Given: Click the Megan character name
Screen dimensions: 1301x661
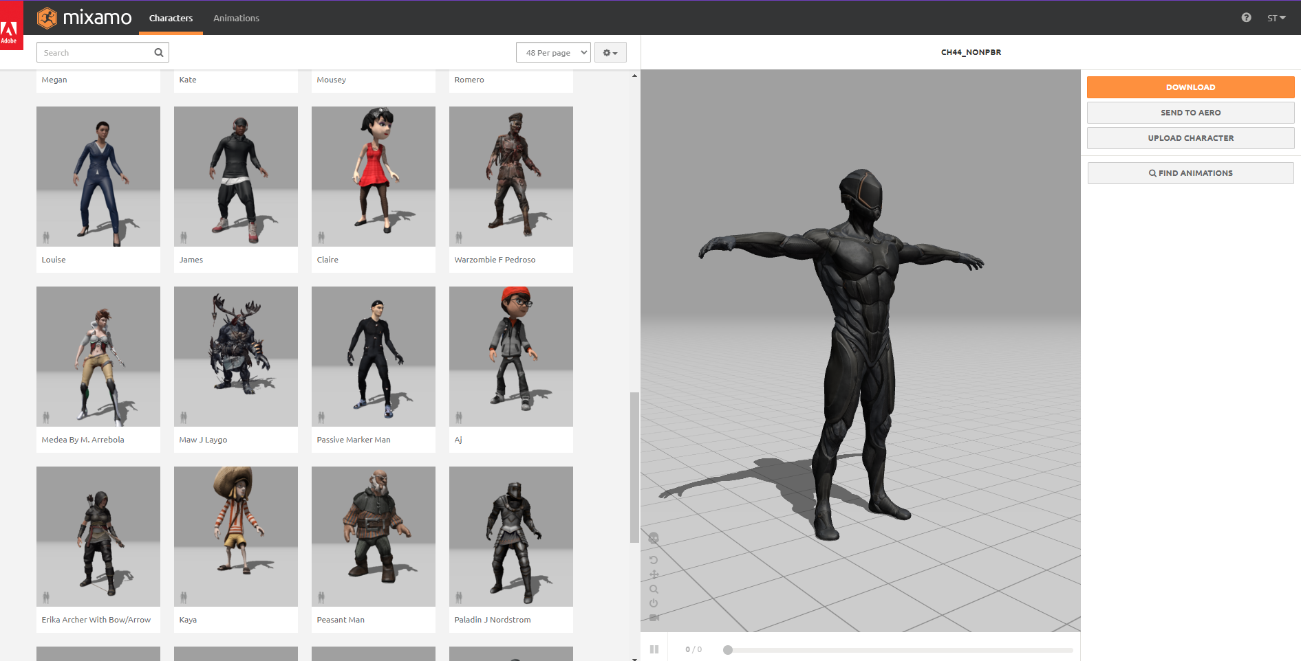Looking at the screenshot, I should pos(54,80).
